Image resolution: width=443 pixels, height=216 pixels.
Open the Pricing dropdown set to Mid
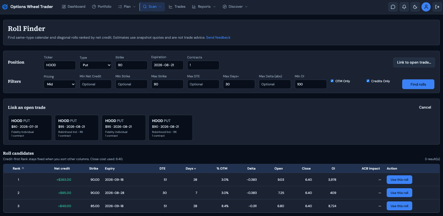[60, 84]
